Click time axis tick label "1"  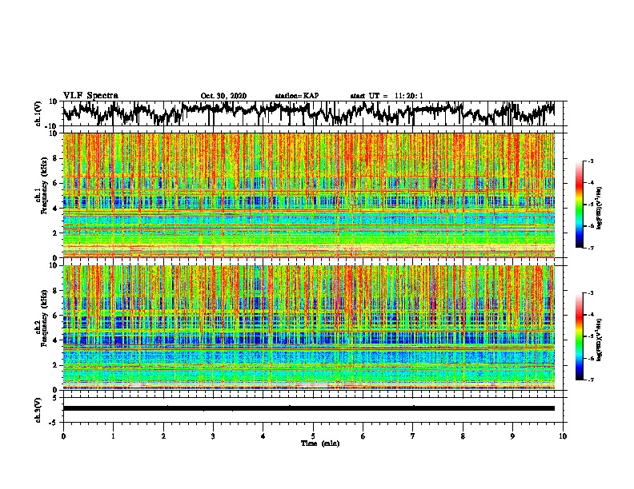[113, 436]
